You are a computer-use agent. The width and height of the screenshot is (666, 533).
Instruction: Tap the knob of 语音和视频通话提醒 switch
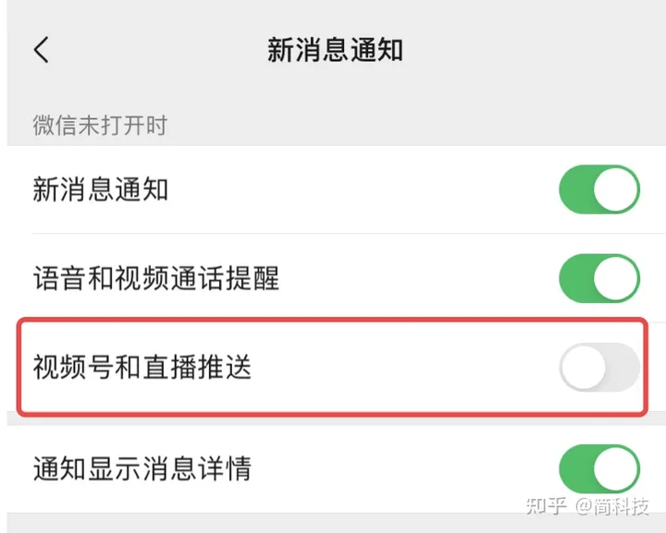point(616,279)
